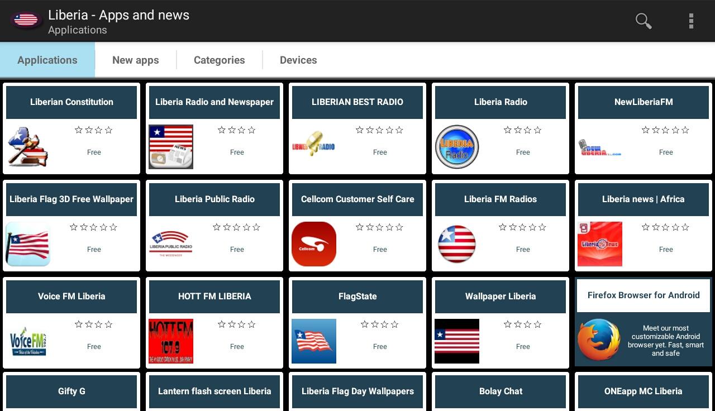Open the search magnifier icon

[643, 21]
